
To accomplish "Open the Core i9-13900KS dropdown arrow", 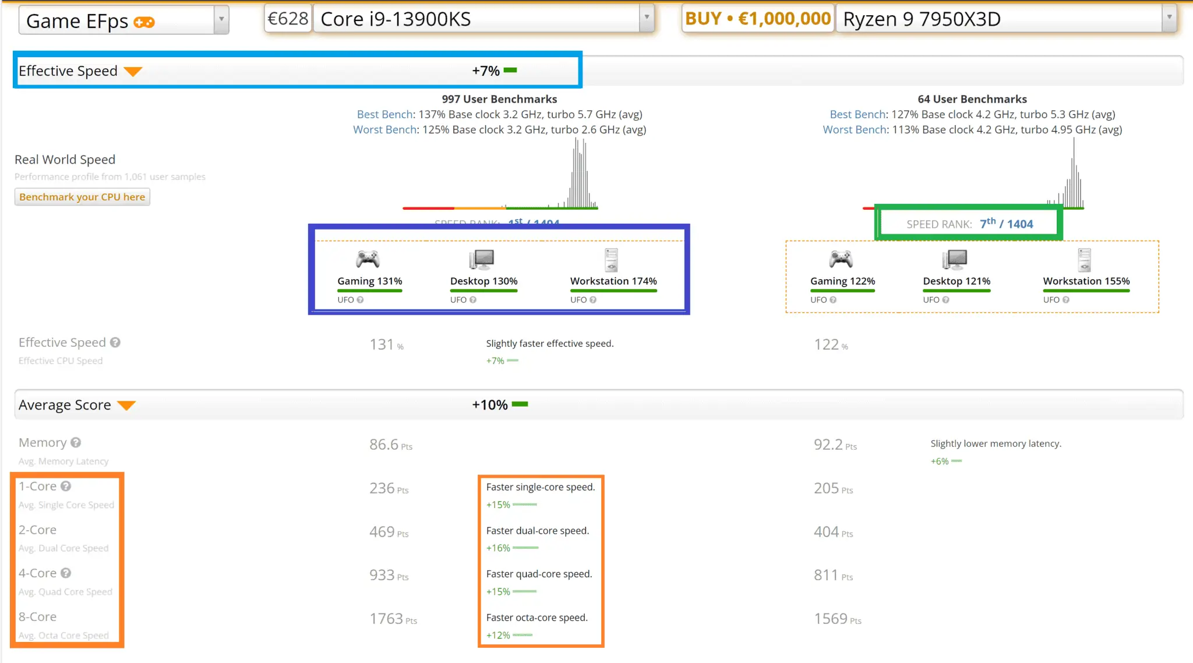I will pyautogui.click(x=647, y=19).
